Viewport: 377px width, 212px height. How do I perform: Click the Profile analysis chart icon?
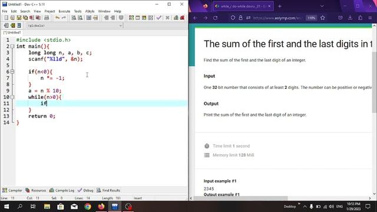pyautogui.click(x=176, y=18)
